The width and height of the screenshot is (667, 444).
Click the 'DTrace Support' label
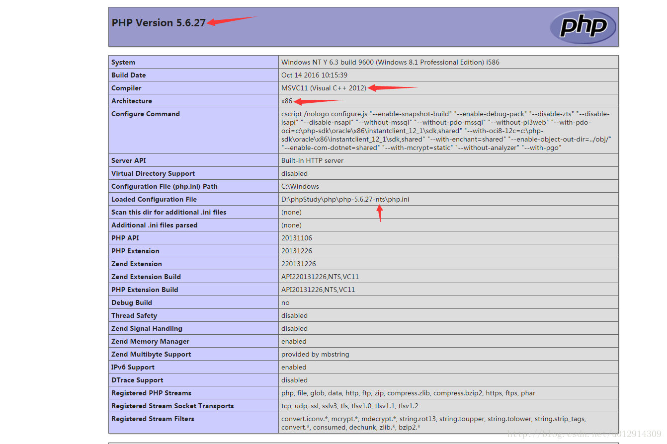(x=137, y=380)
